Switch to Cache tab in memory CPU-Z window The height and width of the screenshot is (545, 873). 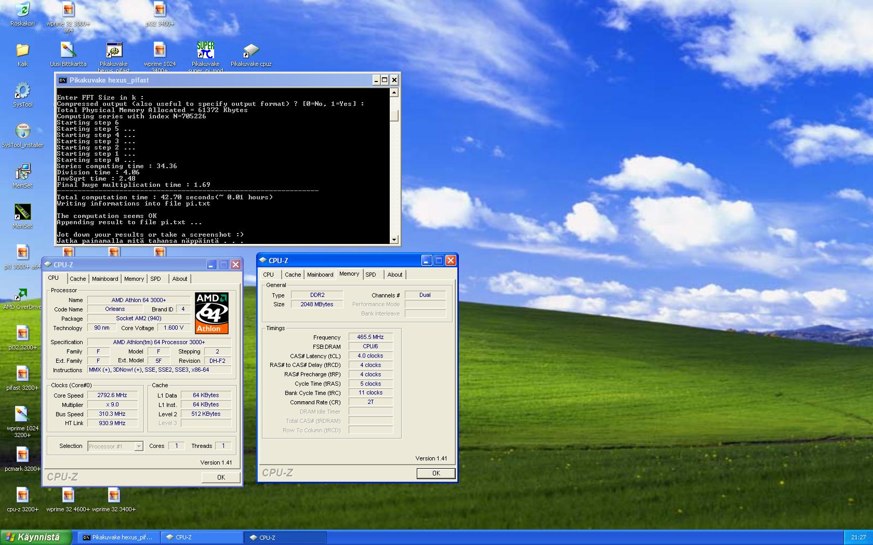click(293, 275)
